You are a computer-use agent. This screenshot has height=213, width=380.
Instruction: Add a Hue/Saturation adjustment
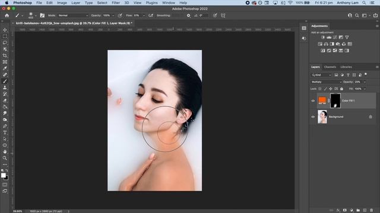point(320,44)
